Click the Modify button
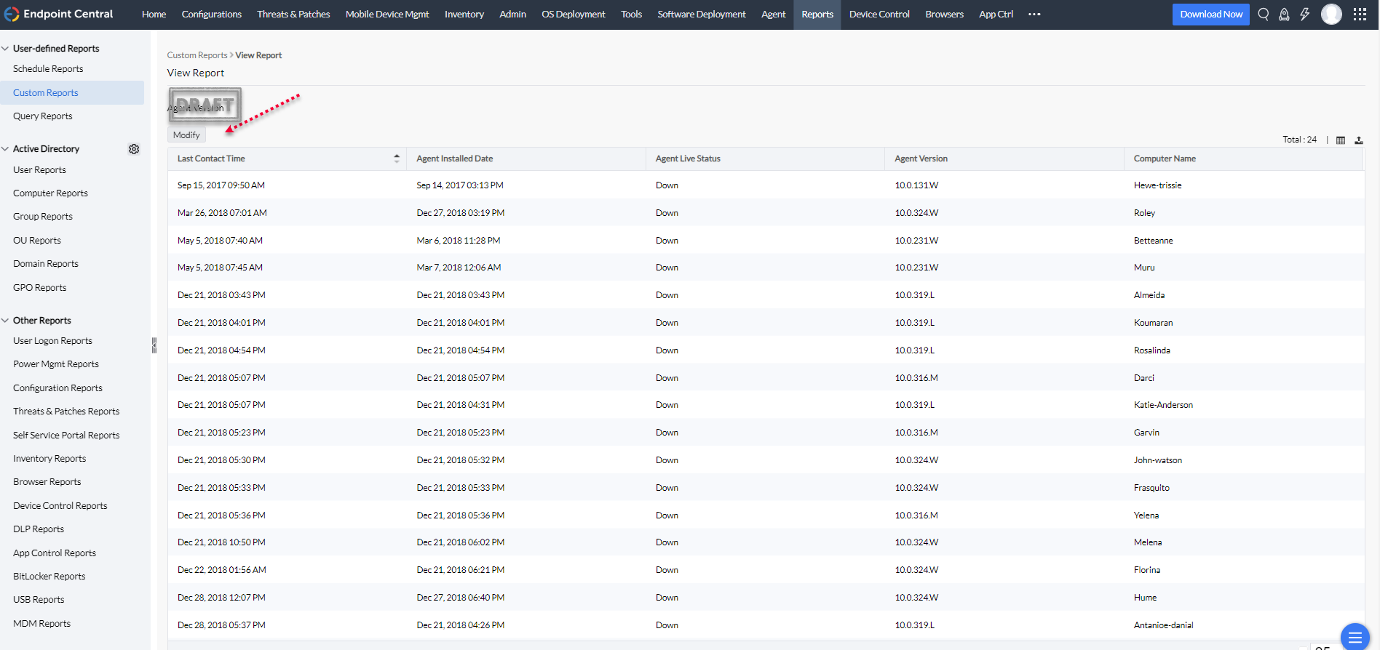The width and height of the screenshot is (1380, 650). (186, 135)
